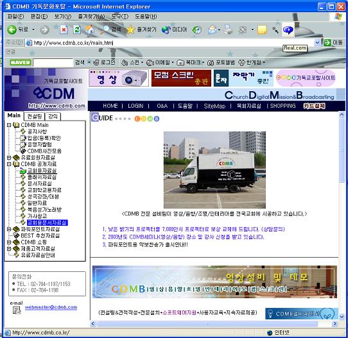Click the 카드결제 button in navigation
The width and height of the screenshot is (348, 338).
pyautogui.click(x=314, y=106)
